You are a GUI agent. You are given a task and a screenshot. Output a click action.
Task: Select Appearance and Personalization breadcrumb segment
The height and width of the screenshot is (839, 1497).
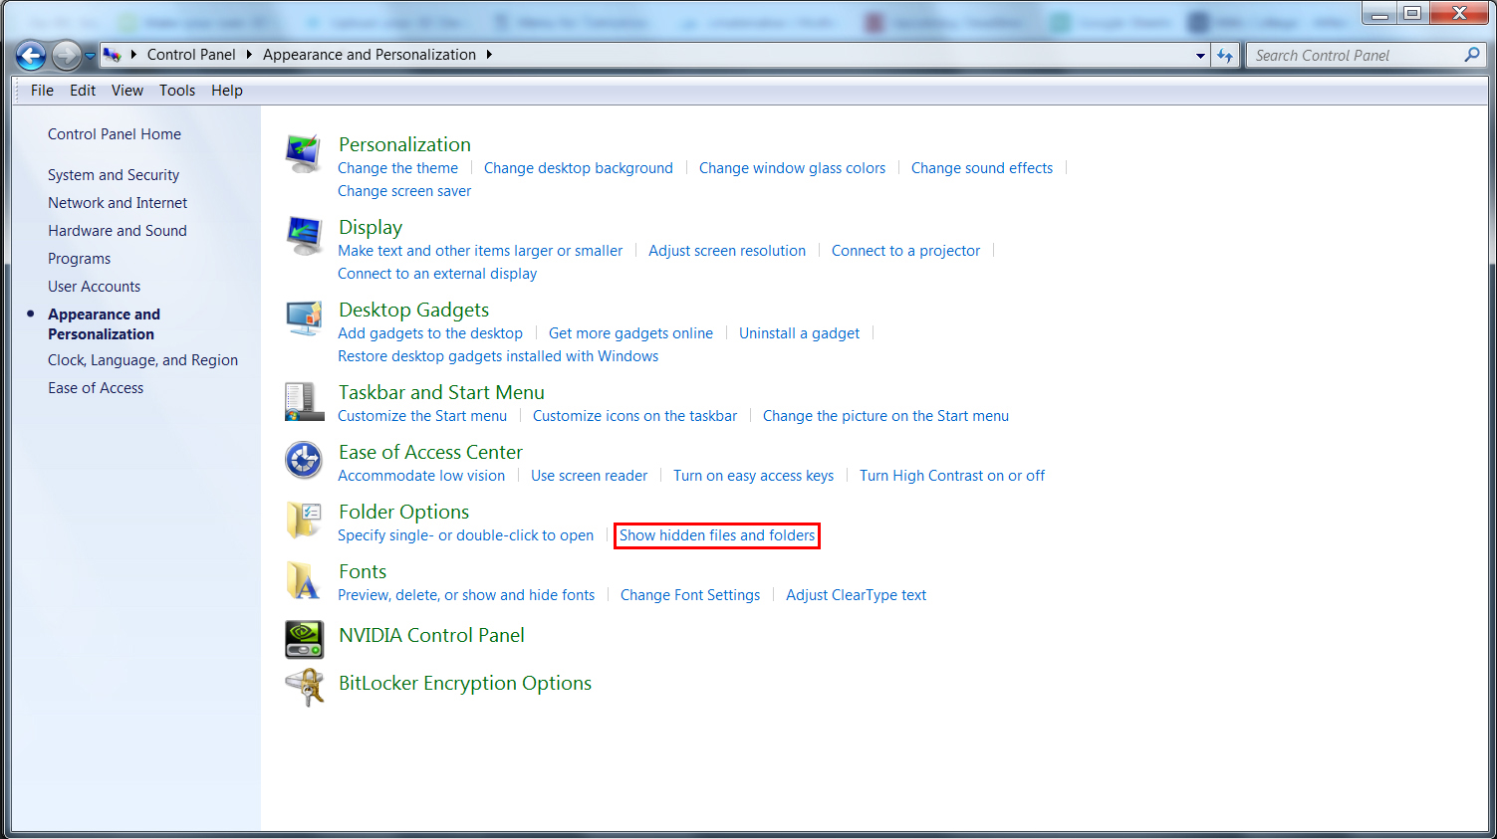(370, 55)
